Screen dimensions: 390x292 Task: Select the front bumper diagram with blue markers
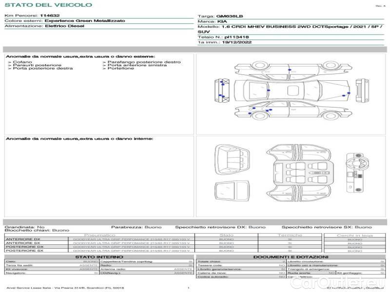pos(221,91)
